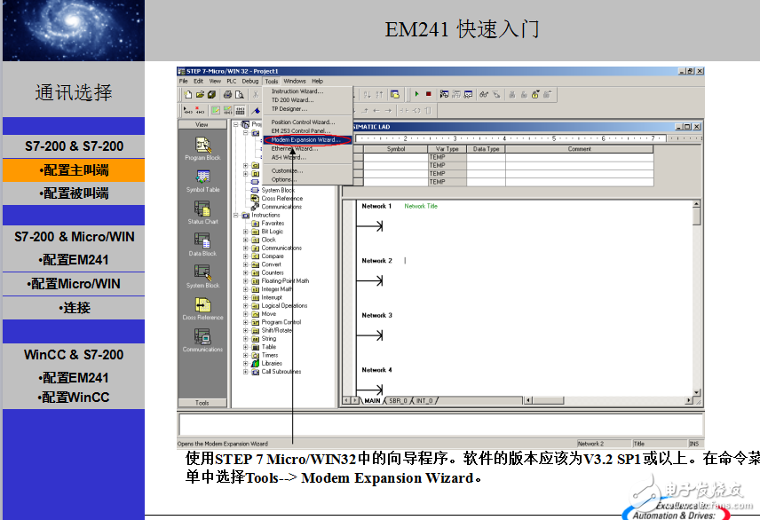Click the Print Preview icon
The height and width of the screenshot is (520, 760).
coord(239,94)
